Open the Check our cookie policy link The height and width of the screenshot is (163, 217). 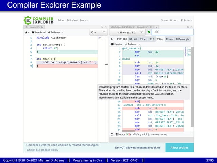point(43,150)
